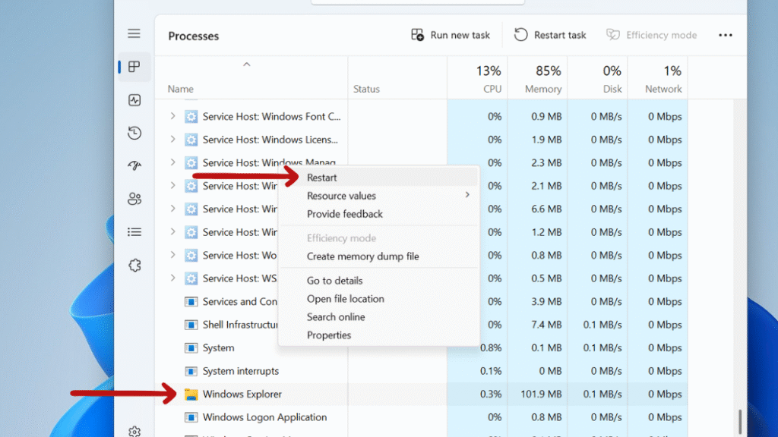Open the Users sidebar page

coord(134,199)
